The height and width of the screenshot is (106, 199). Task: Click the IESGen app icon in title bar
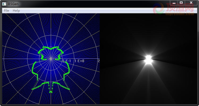pos(4,4)
